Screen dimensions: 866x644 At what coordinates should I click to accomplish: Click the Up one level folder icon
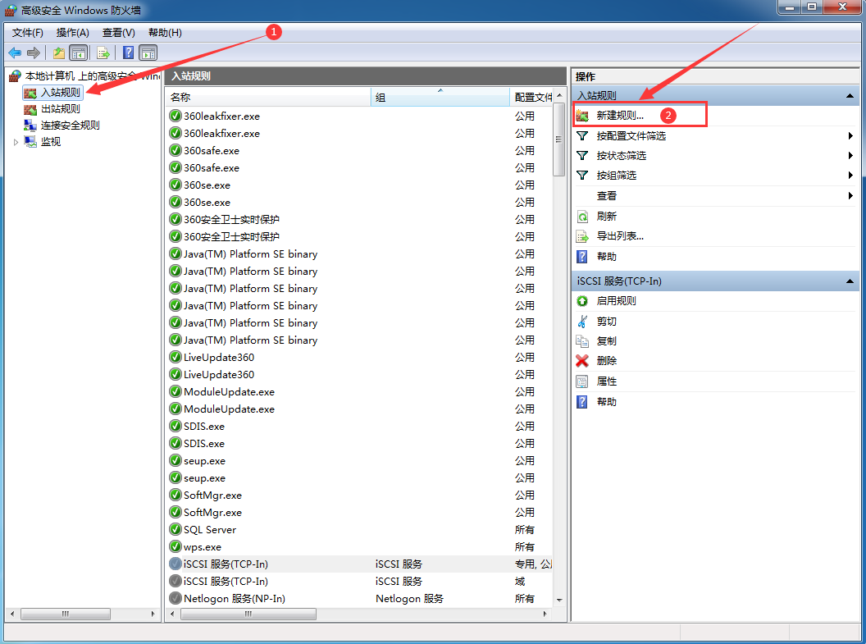58,53
